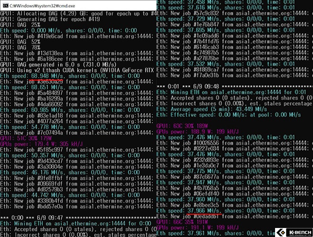313x237 pixels.
Task: Click the 'Eth speed: 44.742 MH/s' line
Action: pos(70,195)
